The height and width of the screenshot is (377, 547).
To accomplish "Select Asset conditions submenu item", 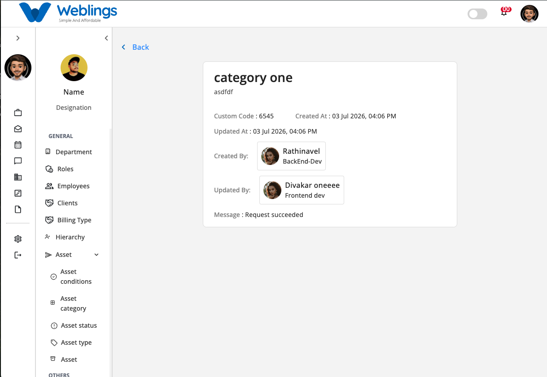I will pyautogui.click(x=76, y=277).
